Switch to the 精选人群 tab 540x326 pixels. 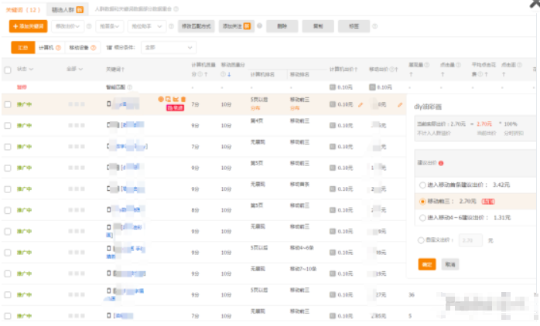pos(63,8)
